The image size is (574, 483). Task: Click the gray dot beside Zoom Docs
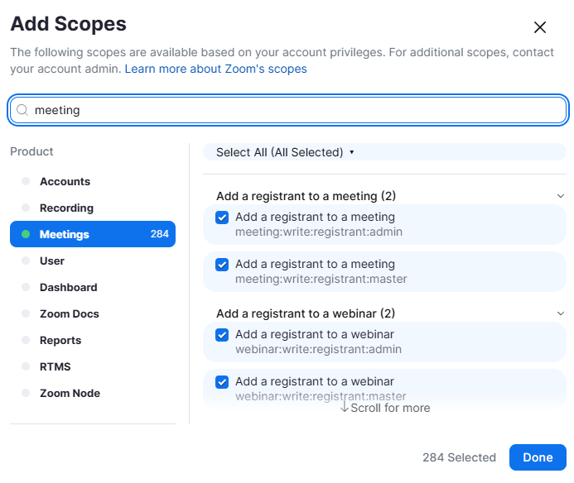point(26,313)
